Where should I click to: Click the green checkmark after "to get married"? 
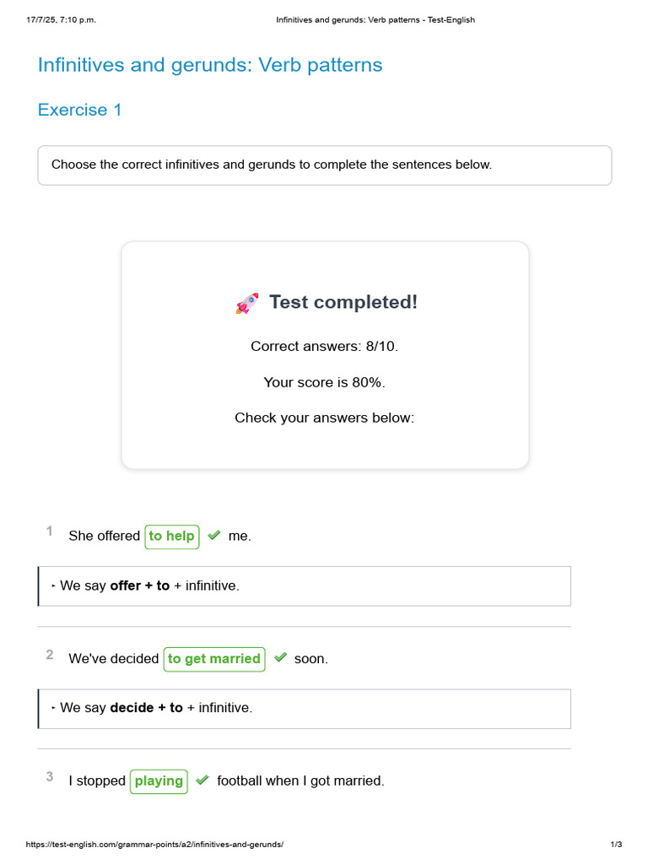click(x=281, y=658)
